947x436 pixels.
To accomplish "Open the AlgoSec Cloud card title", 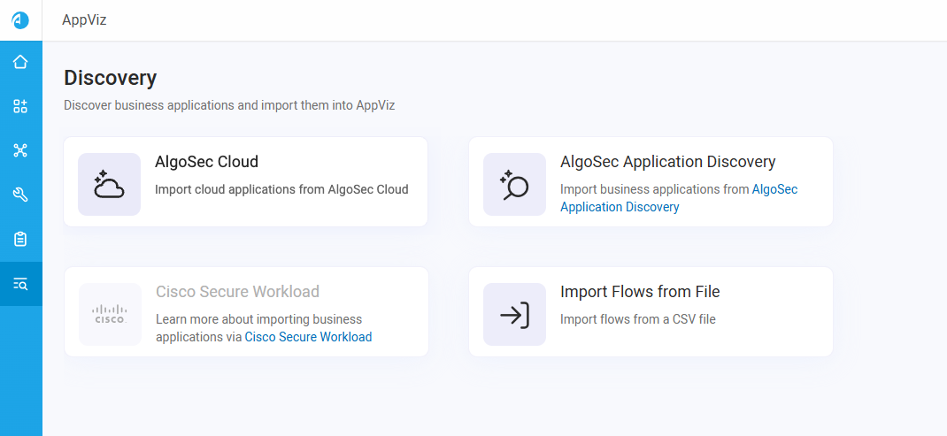I will tap(206, 162).
